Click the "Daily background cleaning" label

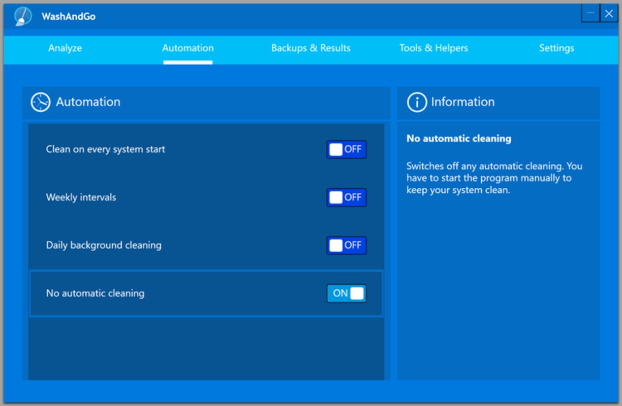tap(104, 245)
